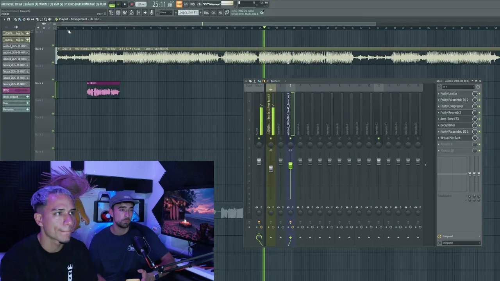Pause playback with the transport button
500x281 pixels.
pyautogui.click(x=118, y=5)
